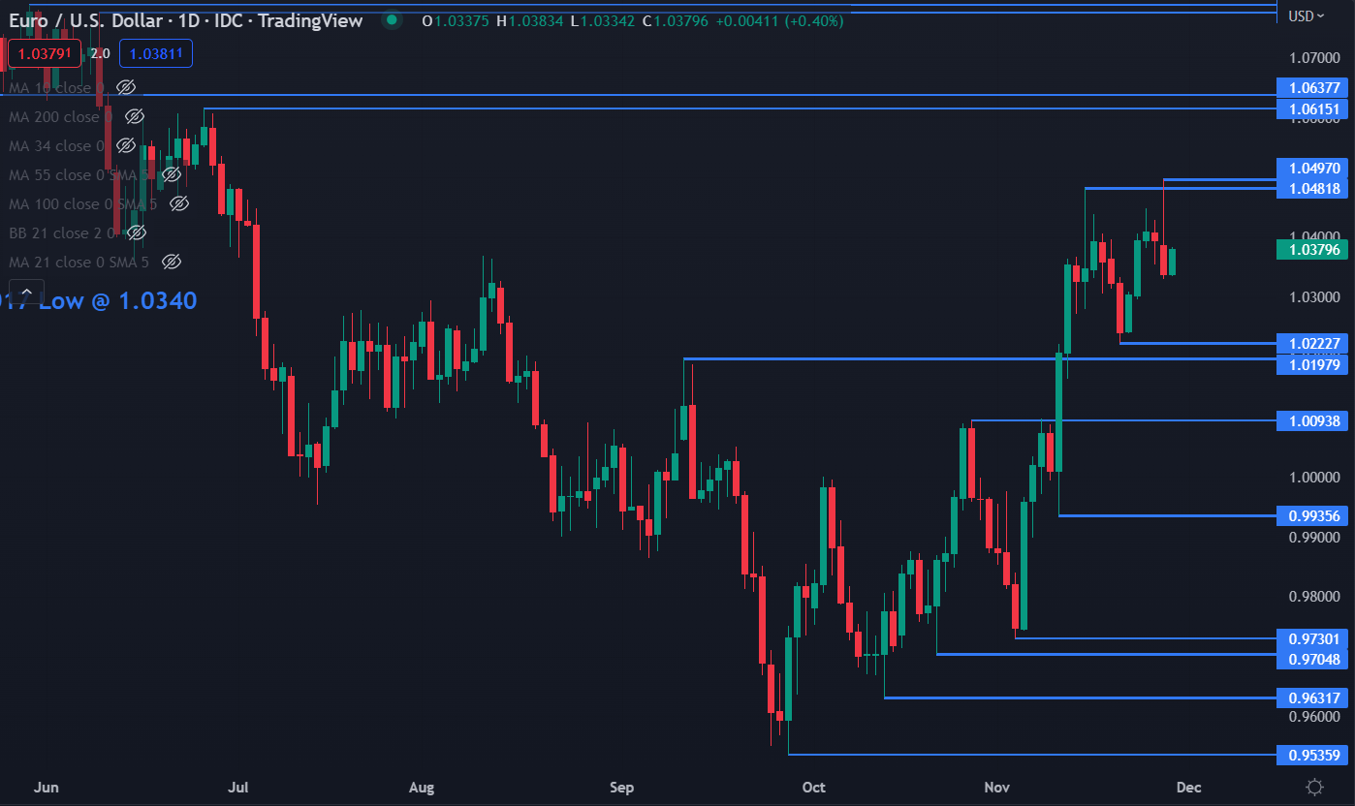
Task: Click the Nov label on time axis
Action: click(x=995, y=787)
